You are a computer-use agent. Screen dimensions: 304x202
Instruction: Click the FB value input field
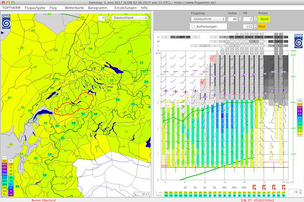point(248,19)
